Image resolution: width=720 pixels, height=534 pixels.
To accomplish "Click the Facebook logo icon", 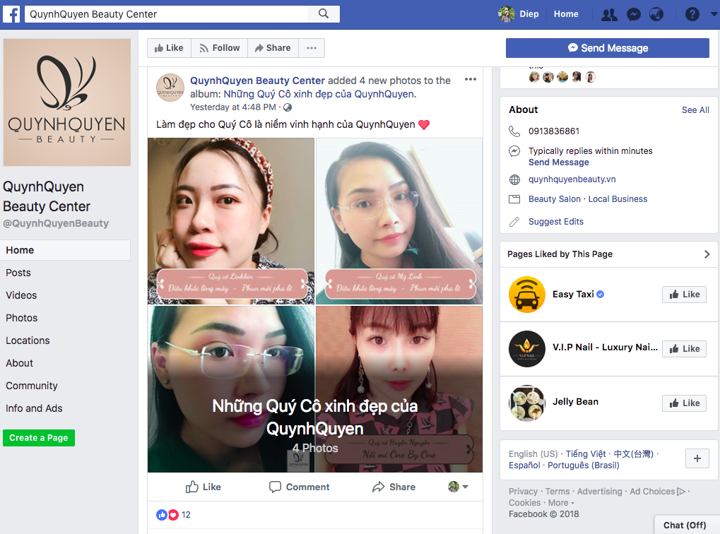I will [x=11, y=14].
